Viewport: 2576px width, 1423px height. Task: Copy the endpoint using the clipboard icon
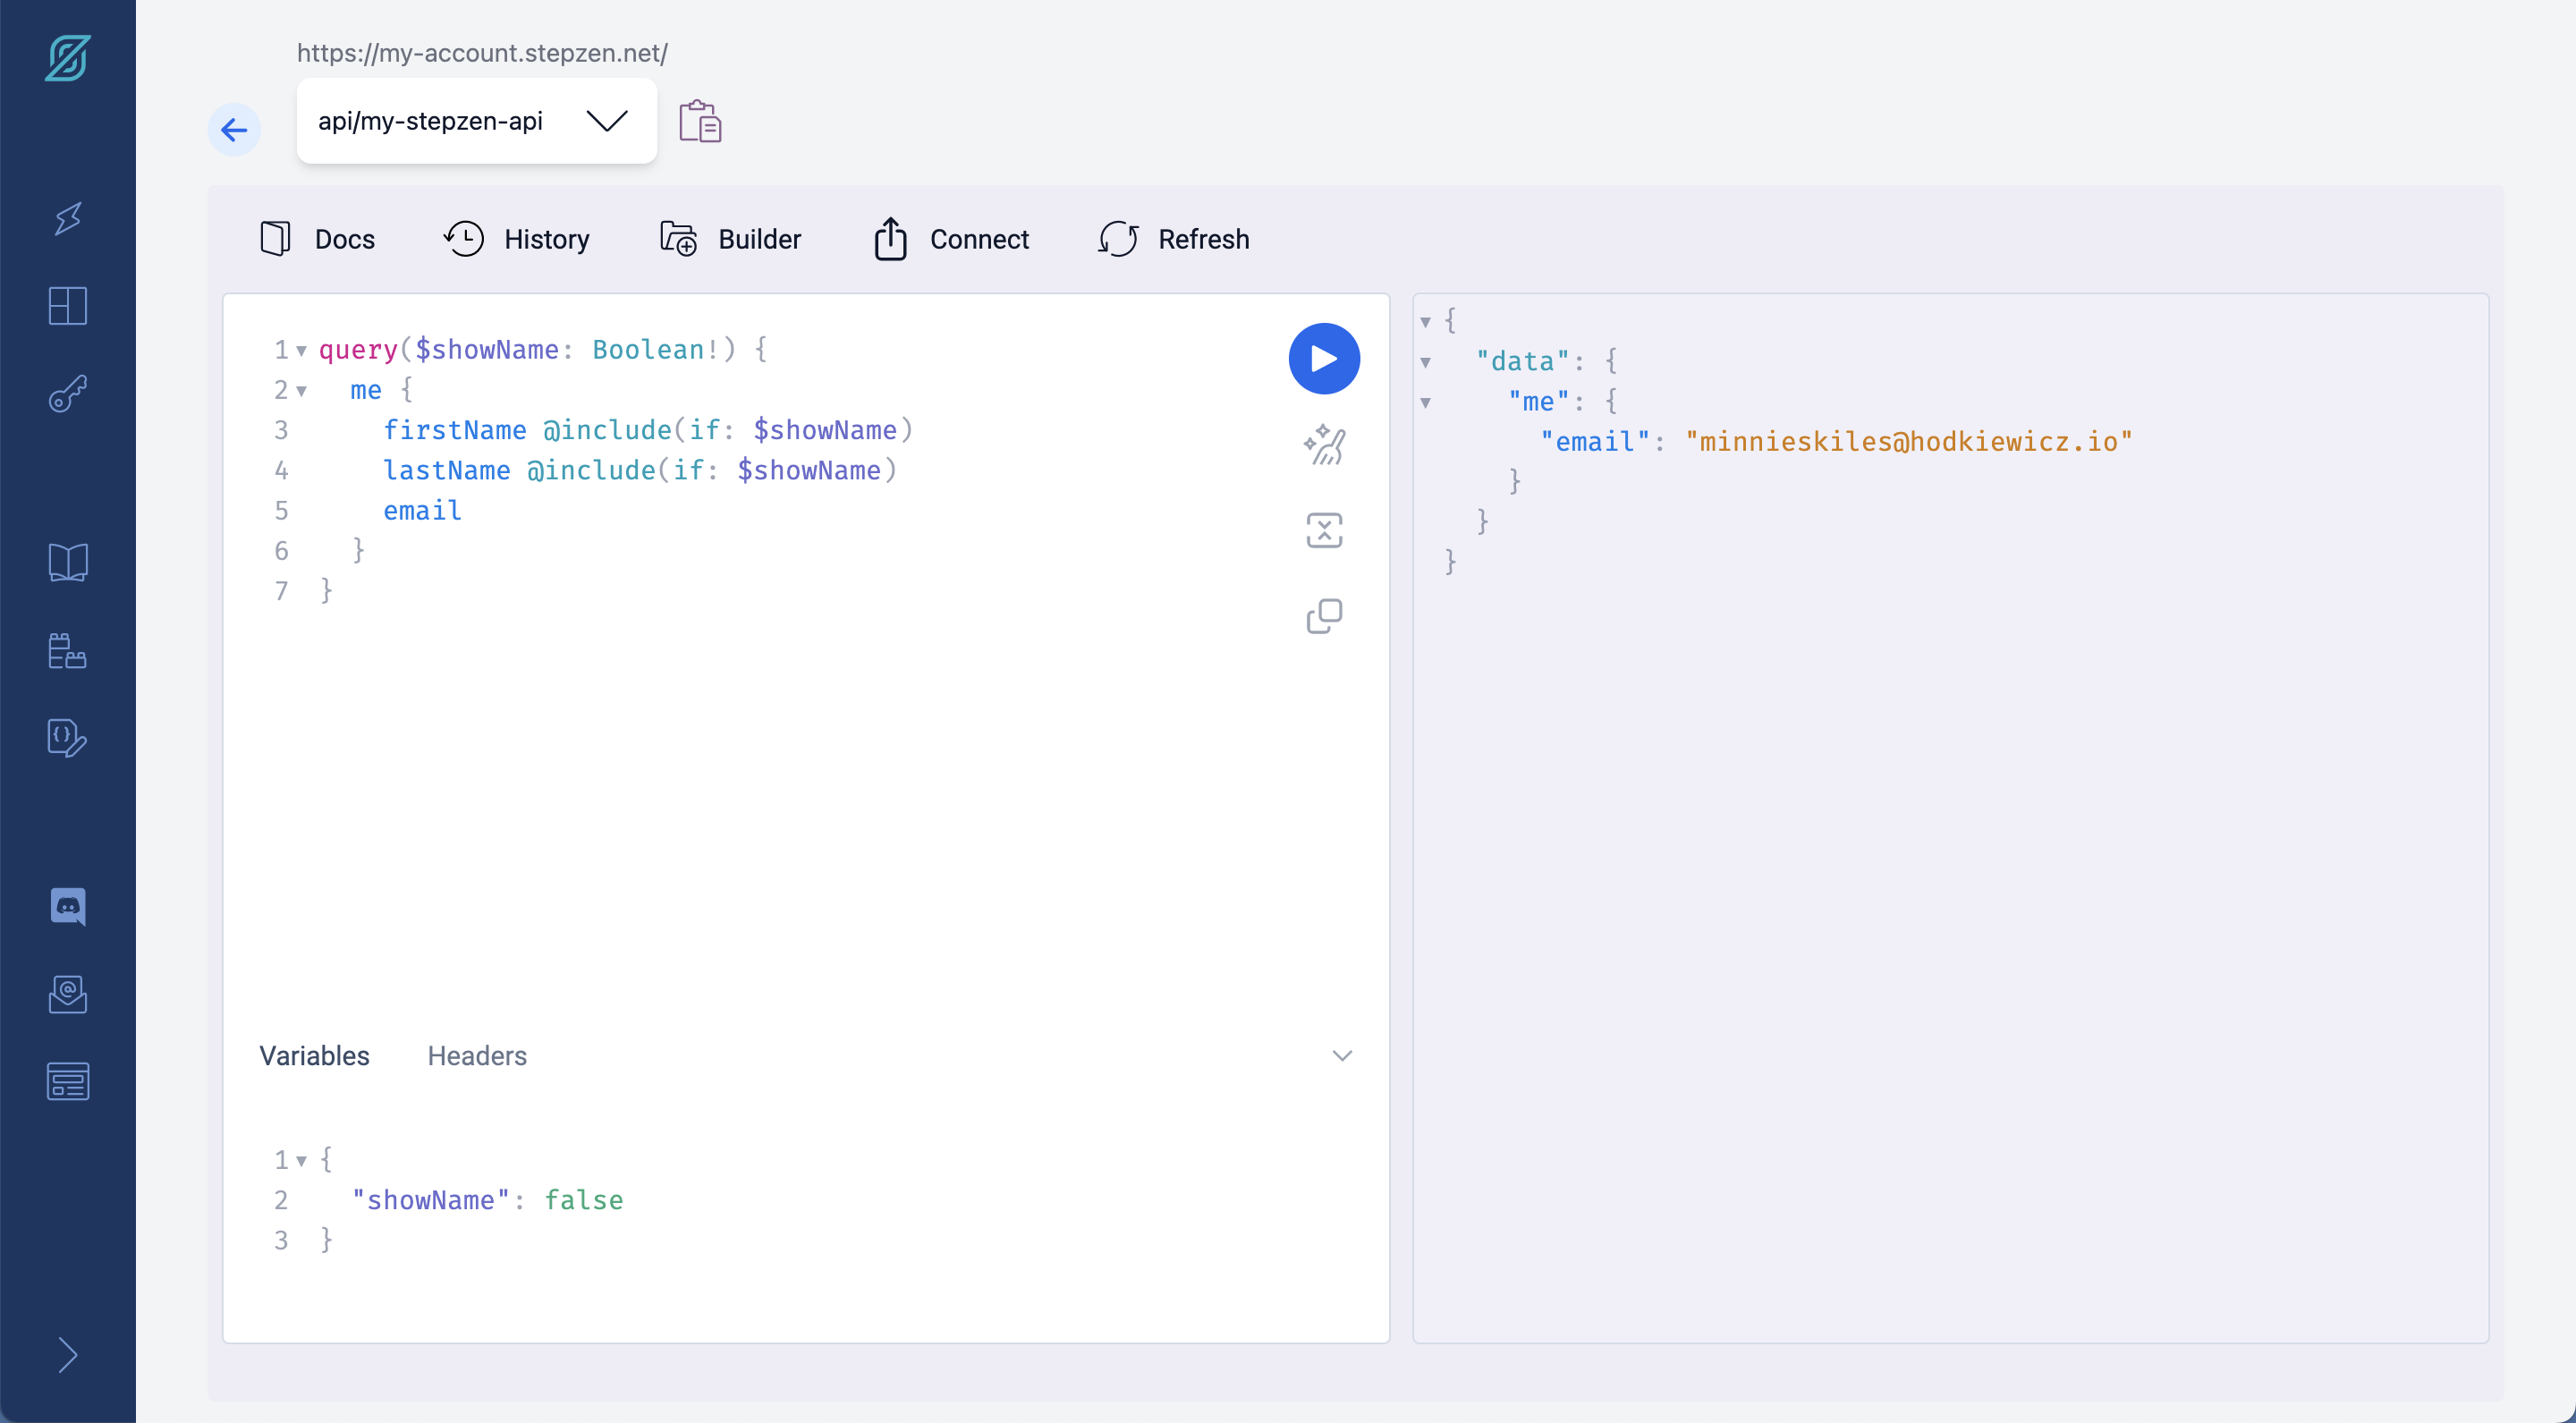701,121
